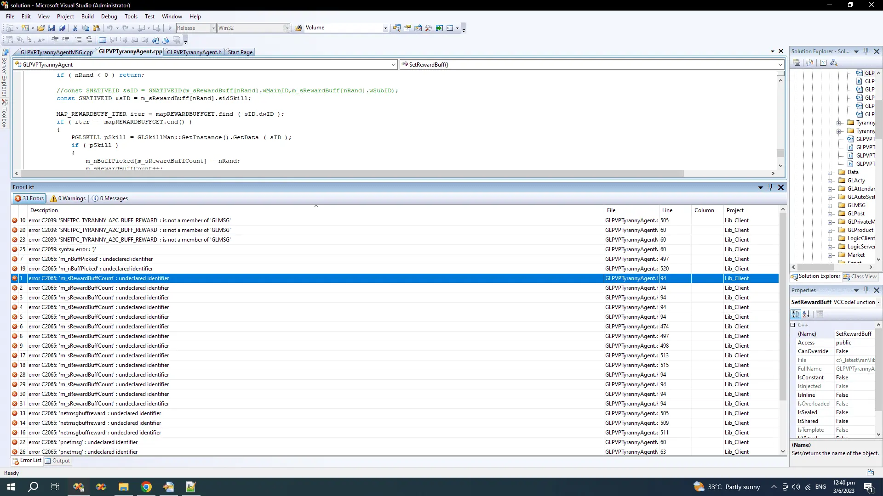Viewport: 883px width, 496px height.
Task: Open the Debug menu
Action: (x=109, y=17)
